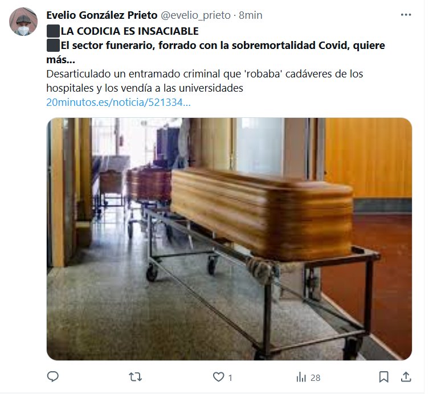Screen dimensions: 433x394
Task: Open the three-dot more options menu
Action: (x=406, y=15)
